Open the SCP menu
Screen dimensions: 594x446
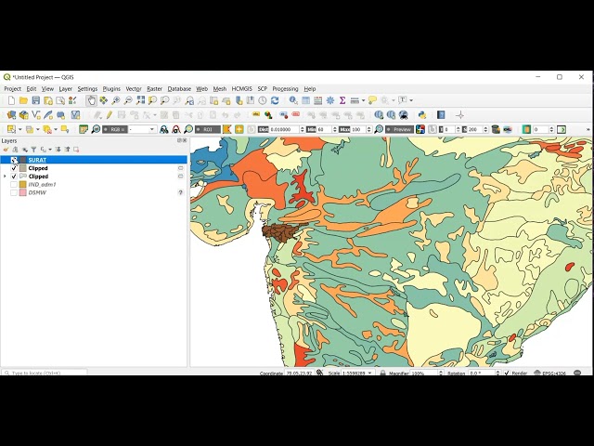pyautogui.click(x=262, y=89)
